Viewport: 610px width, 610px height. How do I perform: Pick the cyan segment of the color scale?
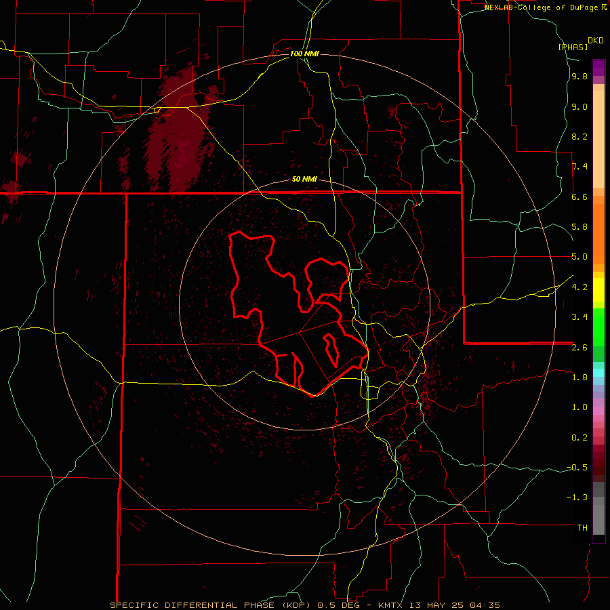click(x=598, y=373)
